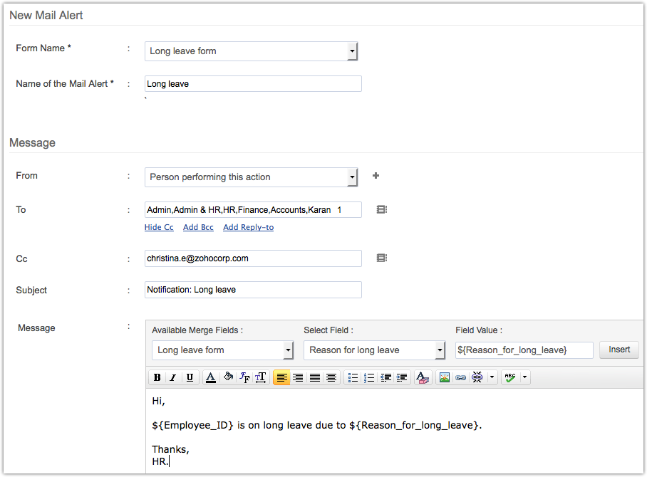Click the Insert button
This screenshot has height=477, width=647.
tap(618, 350)
